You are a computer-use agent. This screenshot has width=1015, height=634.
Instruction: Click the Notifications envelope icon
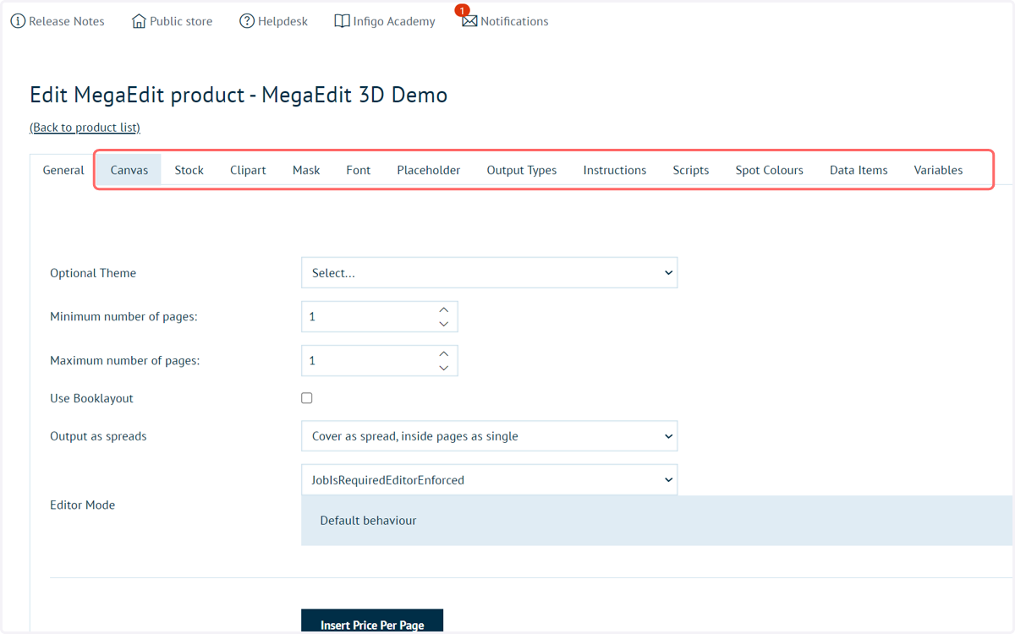(x=469, y=21)
